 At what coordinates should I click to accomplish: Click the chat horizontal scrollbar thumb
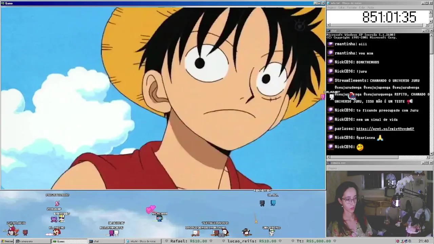pyautogui.click(x=364, y=157)
